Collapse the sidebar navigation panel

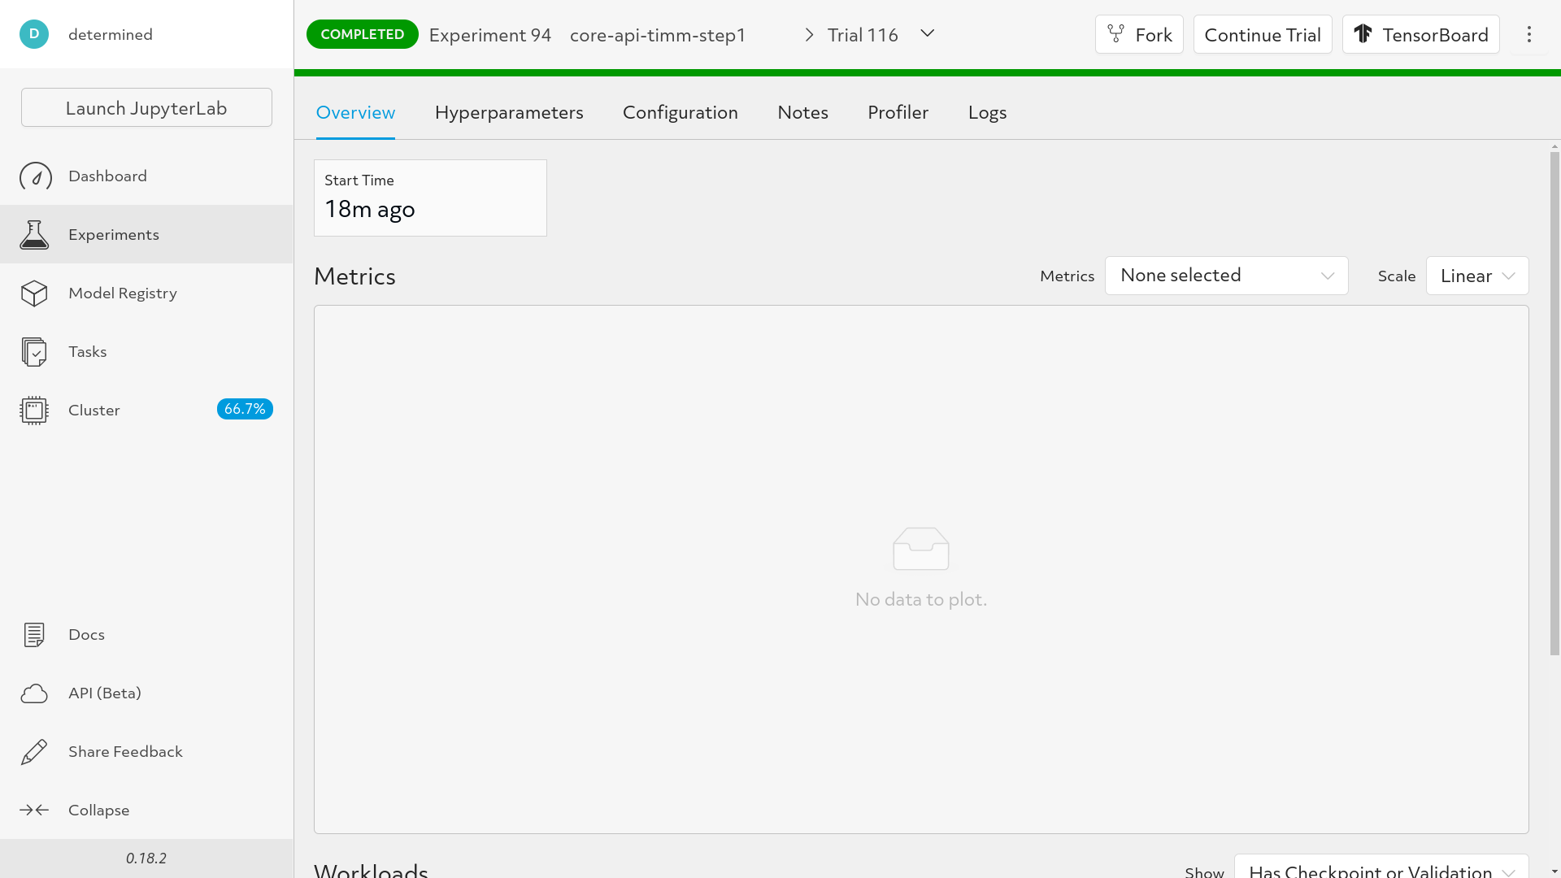98,810
